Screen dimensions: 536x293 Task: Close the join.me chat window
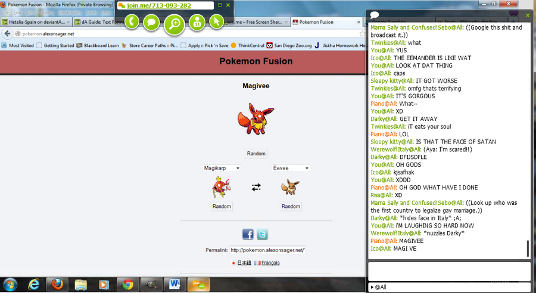[x=528, y=15]
